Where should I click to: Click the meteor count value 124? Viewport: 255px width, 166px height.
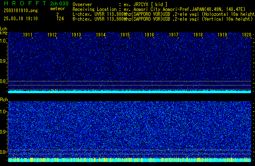60,19
